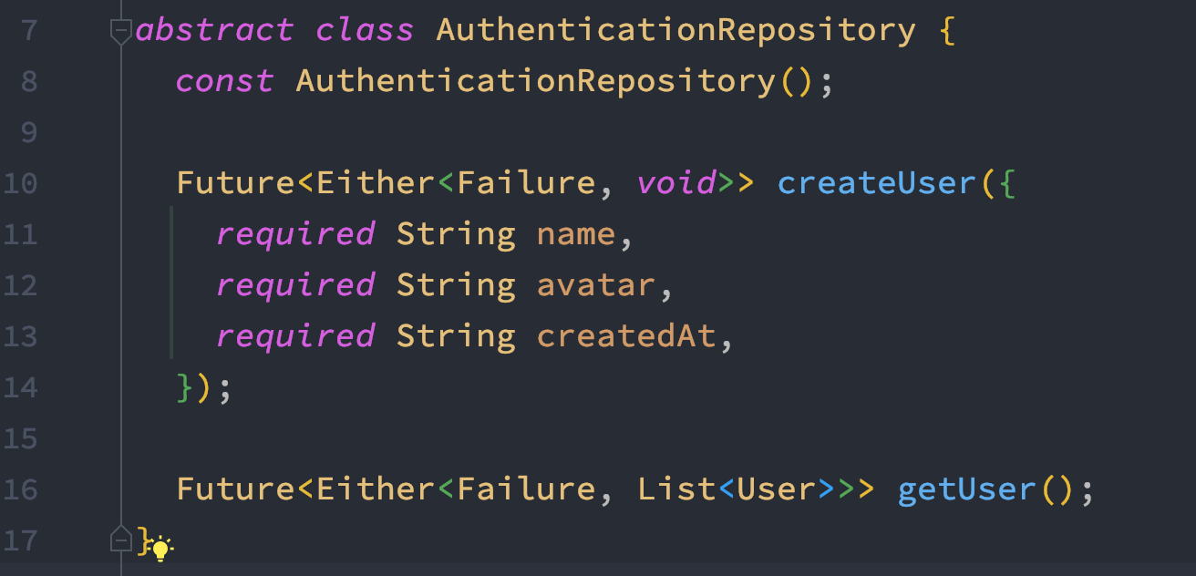Click the yellow lightbulb quick-fix icon
Image resolution: width=1196 pixels, height=576 pixels.
(x=160, y=548)
